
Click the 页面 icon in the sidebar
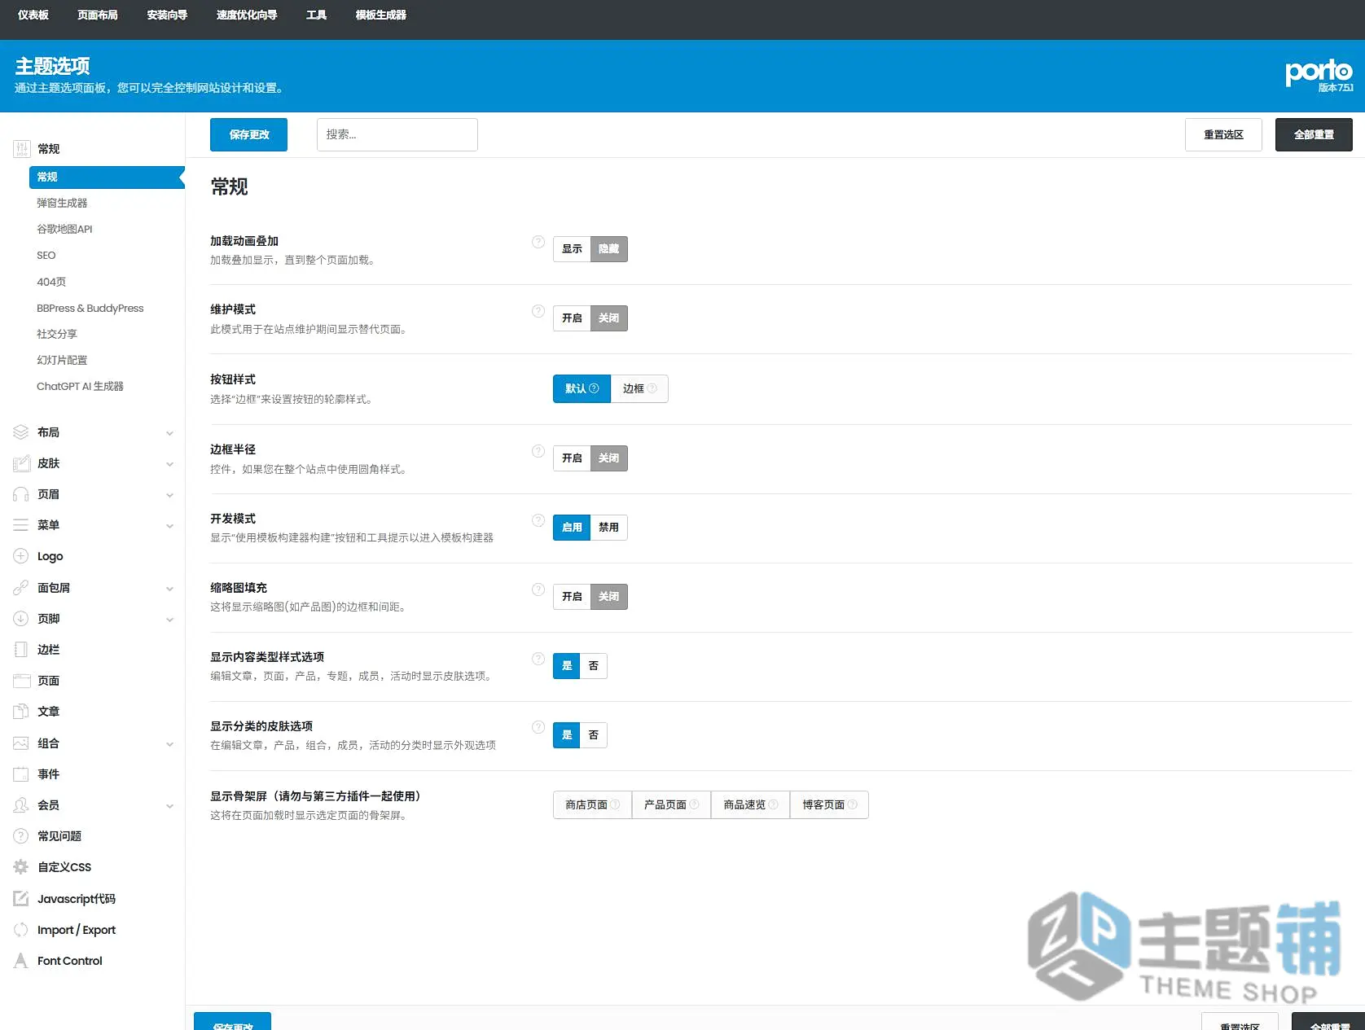tap(21, 681)
